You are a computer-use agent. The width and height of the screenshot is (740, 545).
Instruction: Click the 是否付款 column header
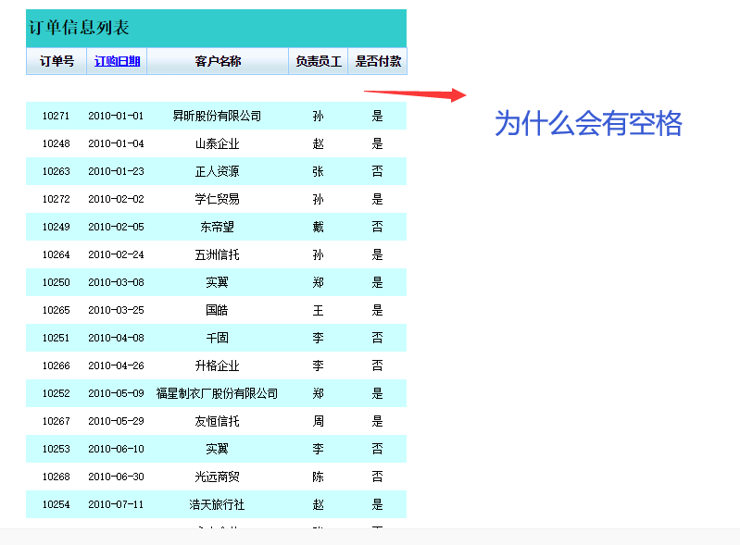click(378, 61)
